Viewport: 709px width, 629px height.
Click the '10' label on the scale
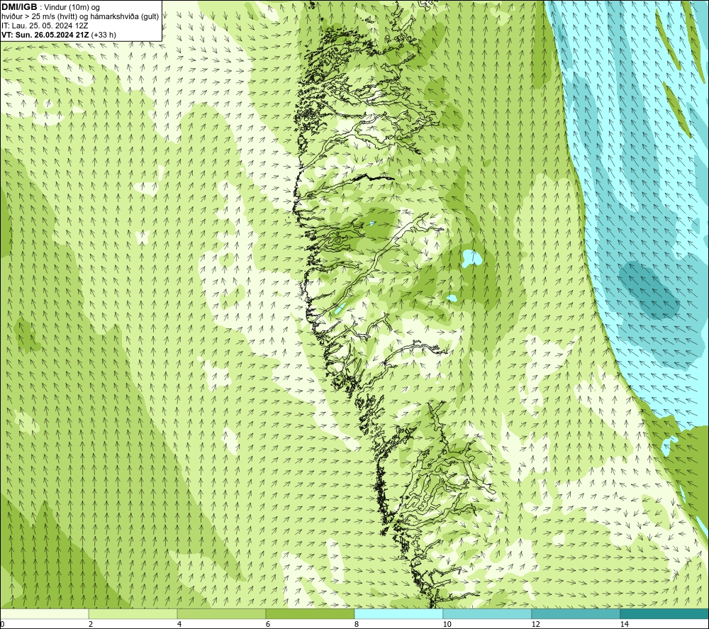(x=447, y=624)
